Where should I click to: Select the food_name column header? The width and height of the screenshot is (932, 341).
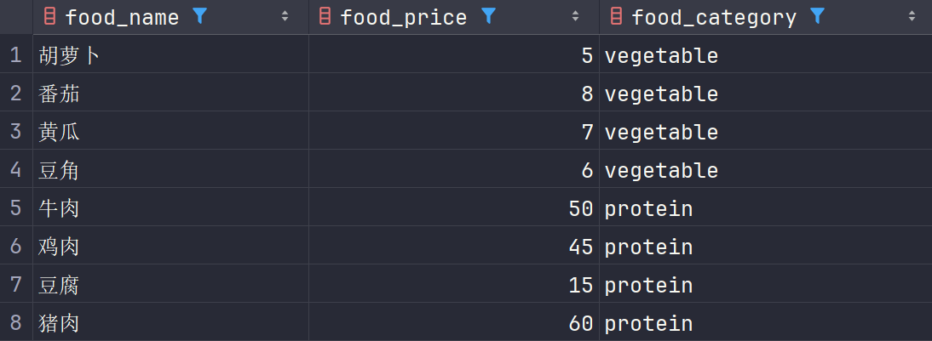(x=122, y=17)
